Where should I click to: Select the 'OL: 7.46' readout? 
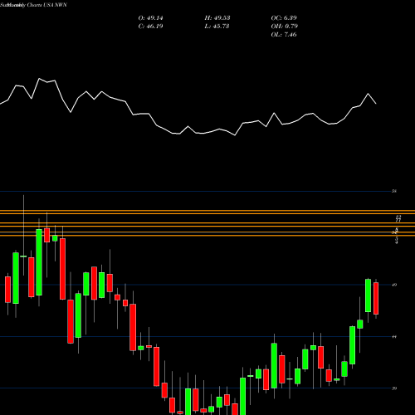[284, 35]
